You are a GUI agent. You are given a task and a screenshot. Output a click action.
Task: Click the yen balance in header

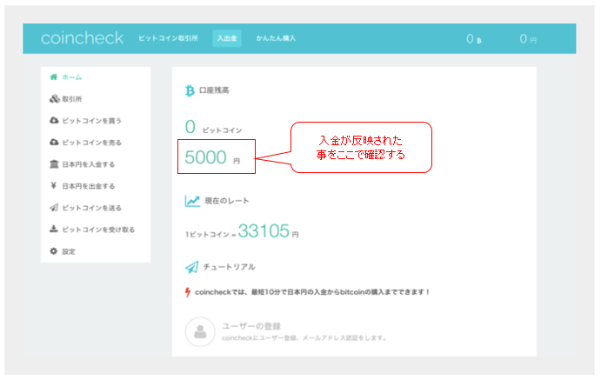pyautogui.click(x=528, y=38)
